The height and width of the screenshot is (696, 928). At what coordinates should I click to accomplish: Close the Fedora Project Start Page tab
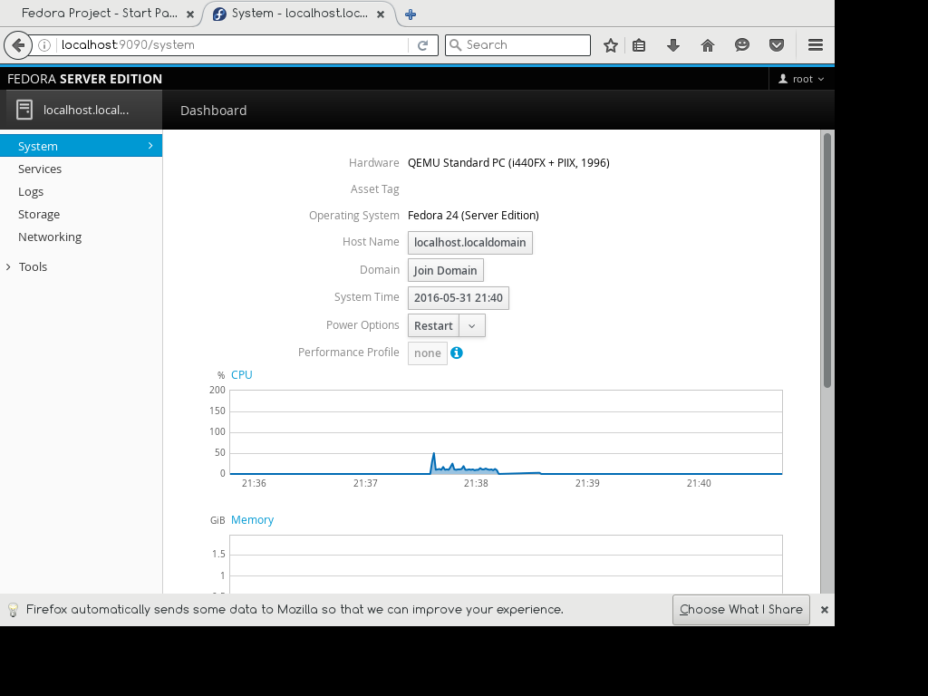pos(190,14)
